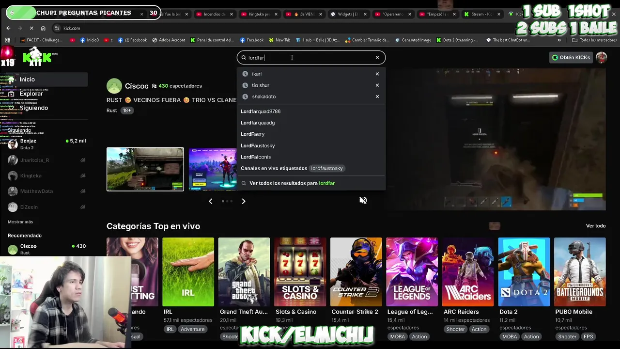Expand followed list with Mostrar más

(20, 222)
